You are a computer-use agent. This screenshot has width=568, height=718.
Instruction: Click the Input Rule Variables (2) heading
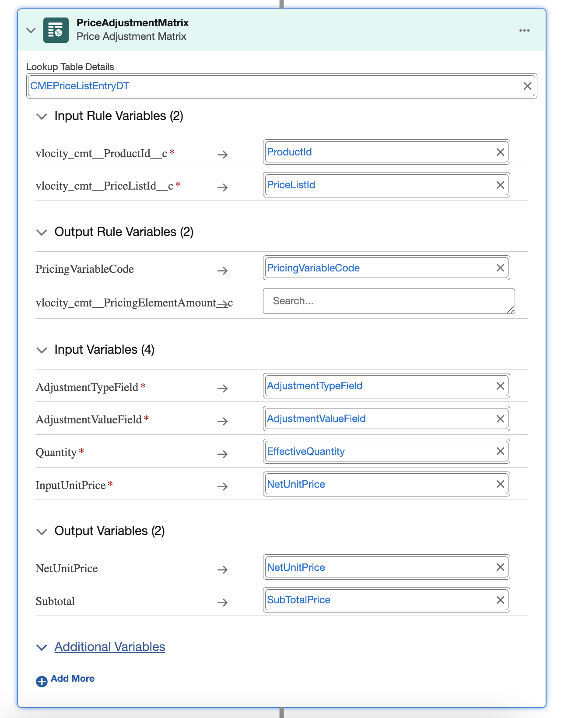119,116
